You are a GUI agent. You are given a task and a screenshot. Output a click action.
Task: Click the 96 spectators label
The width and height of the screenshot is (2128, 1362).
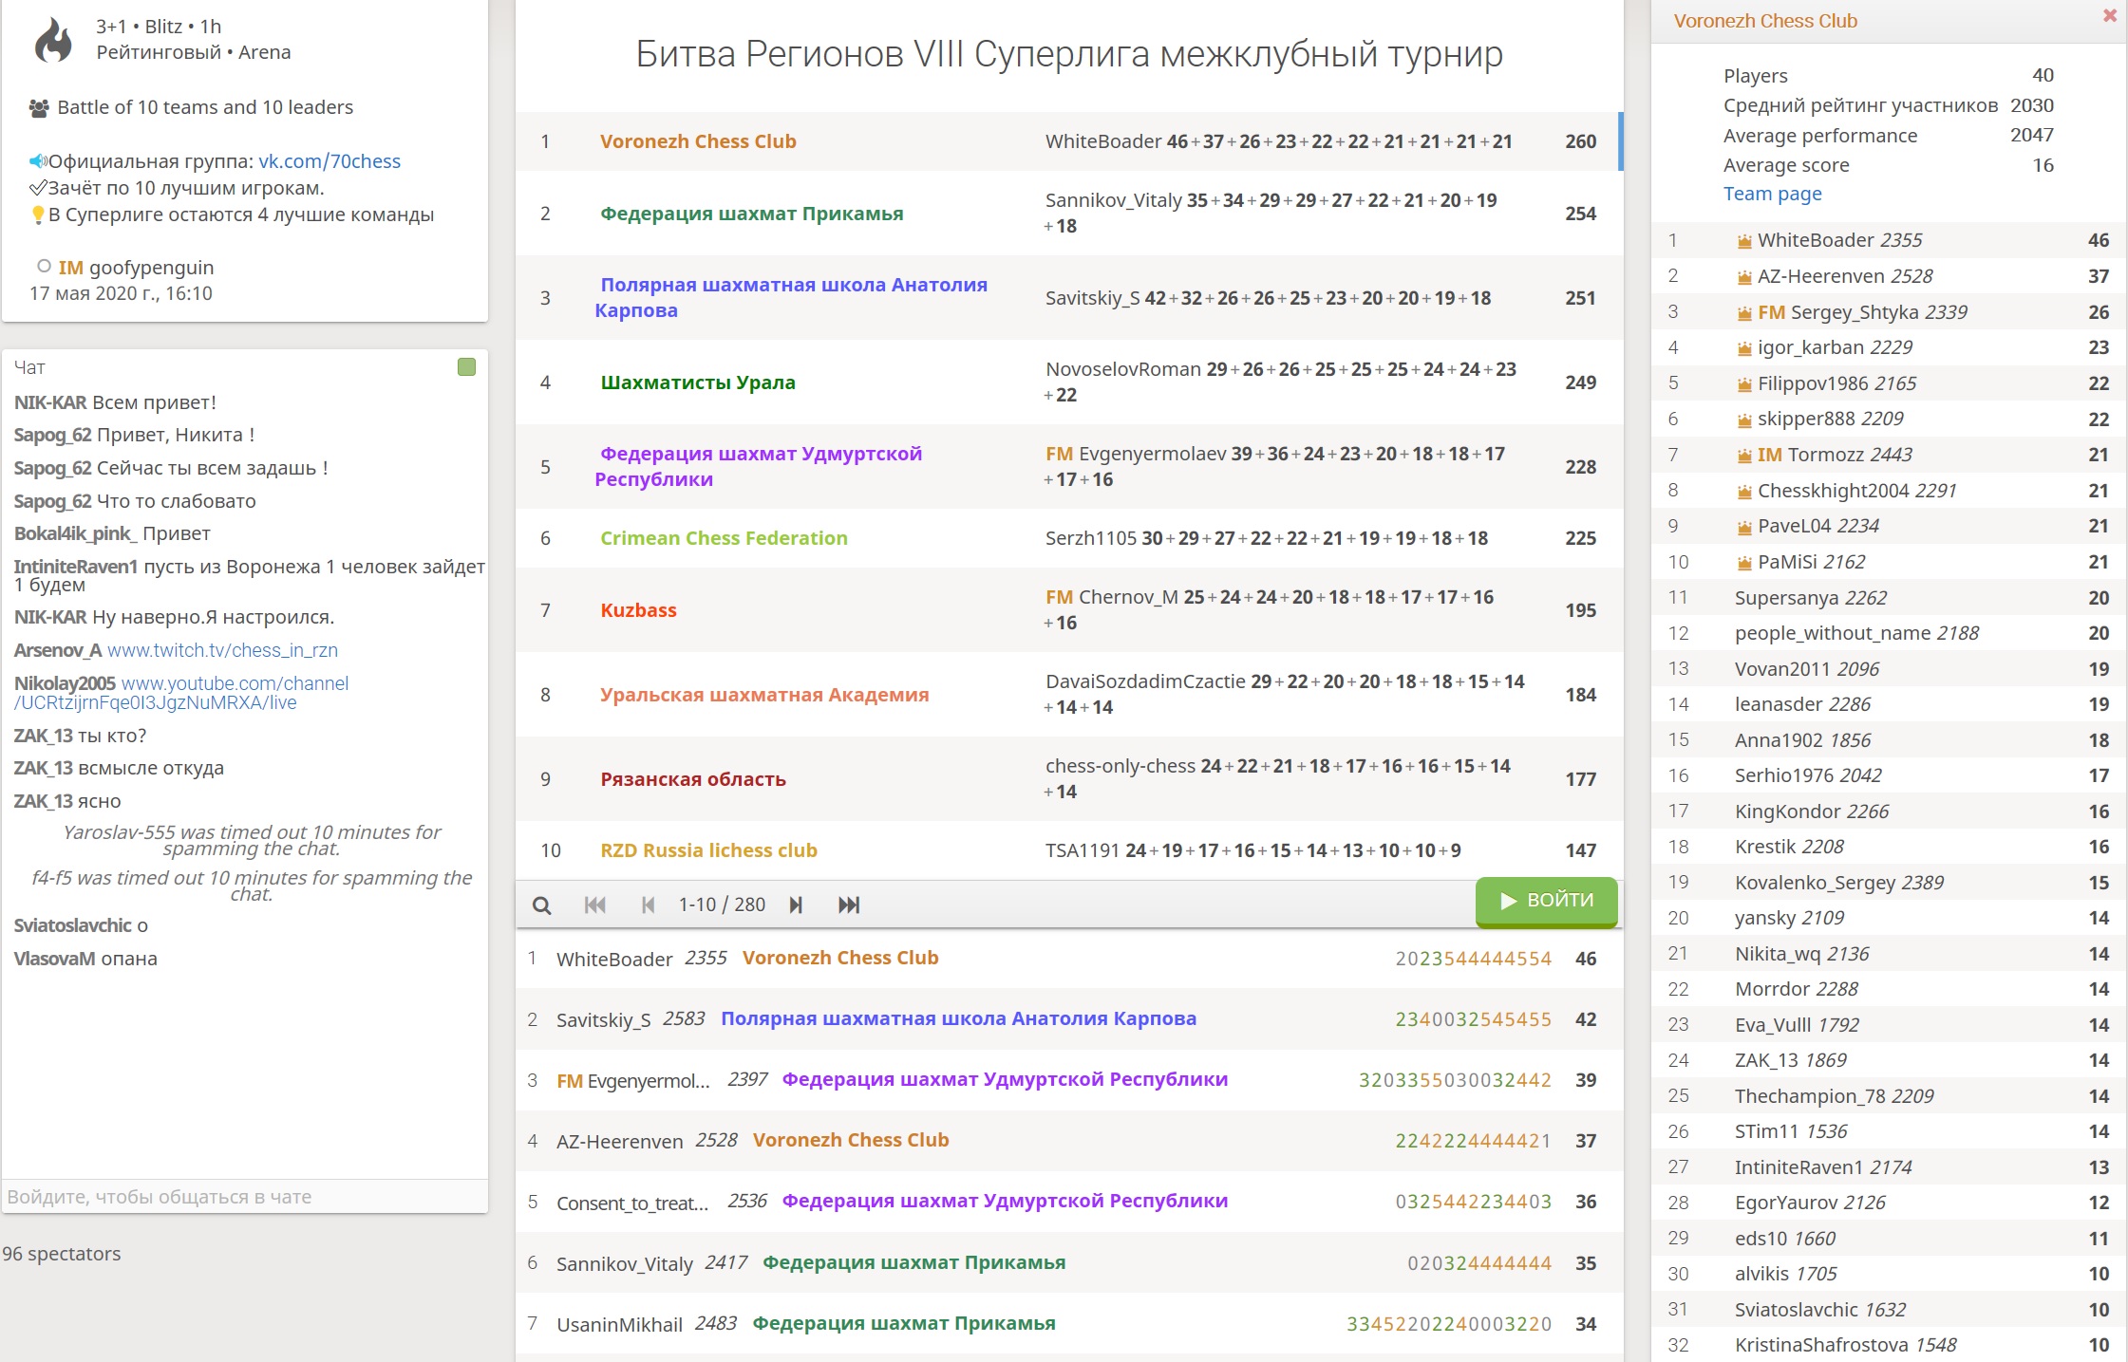(62, 1254)
